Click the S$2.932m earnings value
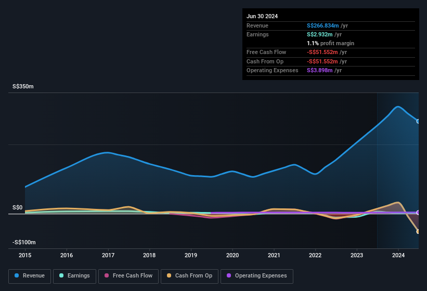This screenshot has height=291, width=427. [x=320, y=34]
